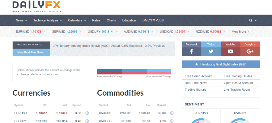The width and height of the screenshot is (272, 123).
Task: Expand the XAGUSD row plus icon
Action: point(172,121)
